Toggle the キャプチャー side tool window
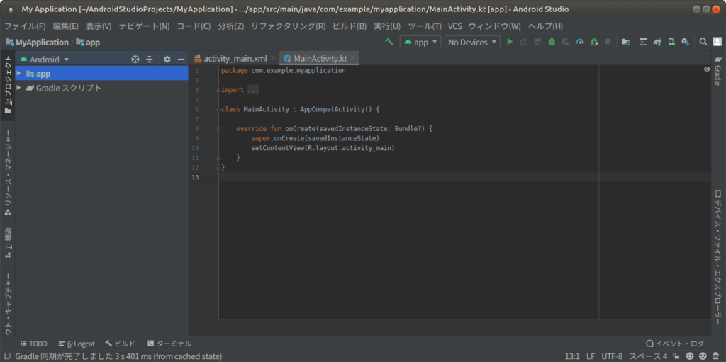This screenshot has width=726, height=362. [x=7, y=303]
